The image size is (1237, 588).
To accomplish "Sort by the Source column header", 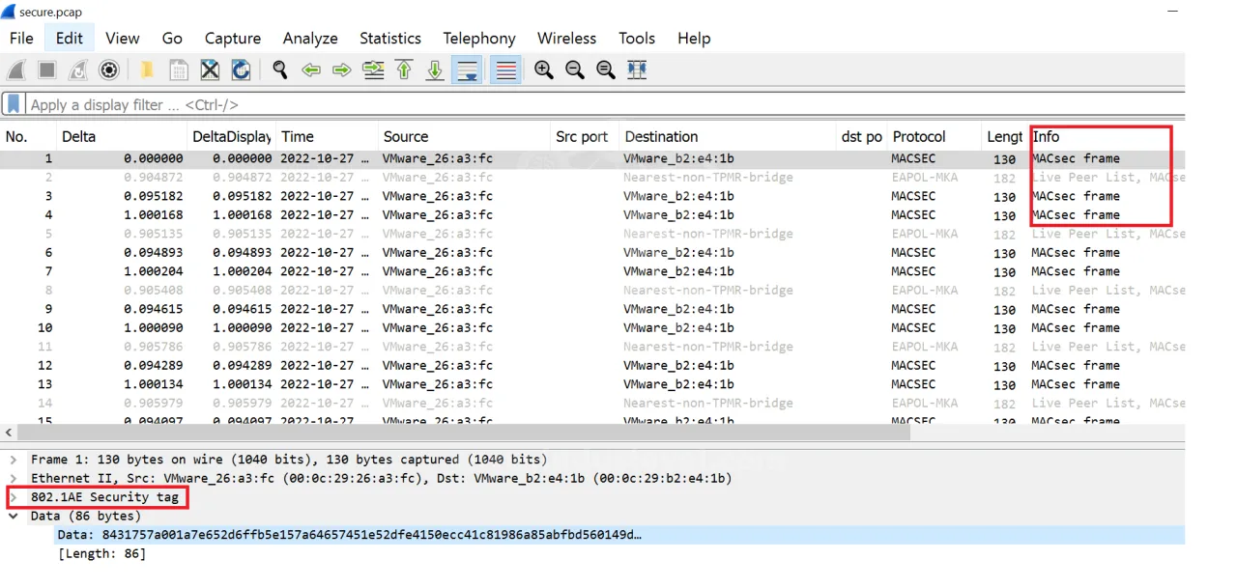I will 464,136.
